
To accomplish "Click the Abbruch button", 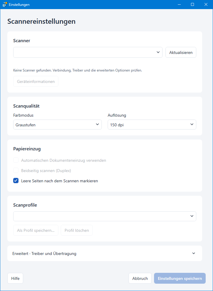I will point(140,278).
